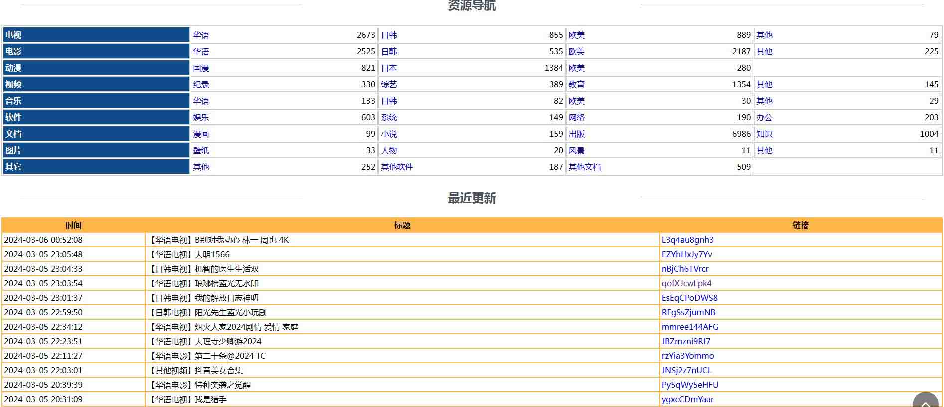Open link JBZmzni9Rf7
Viewport: 944px width, 407px height.
coord(686,341)
